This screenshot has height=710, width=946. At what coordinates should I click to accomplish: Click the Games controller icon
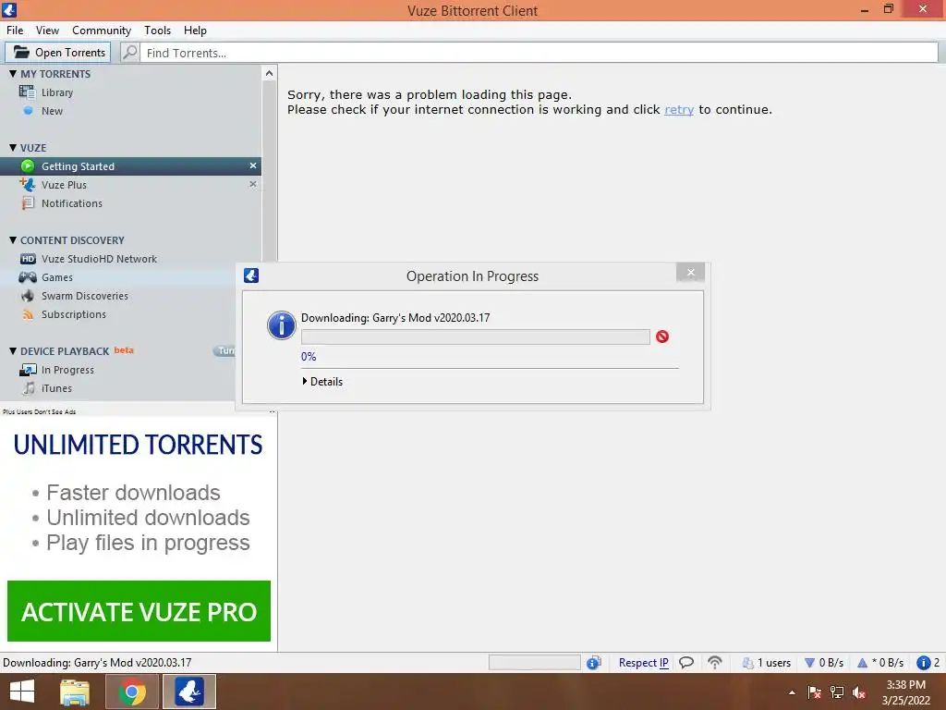[x=27, y=277]
